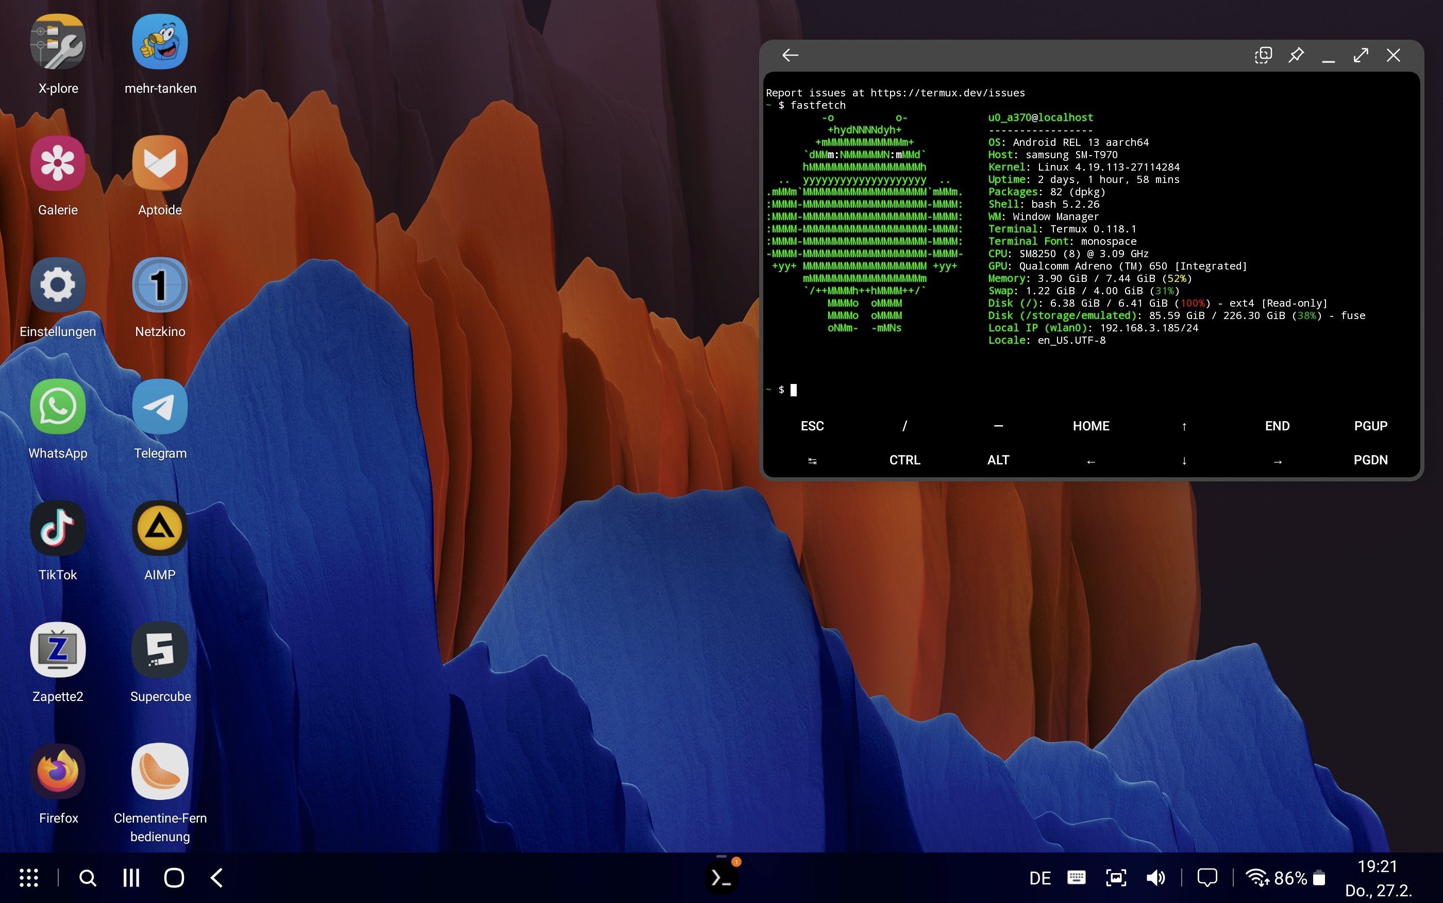This screenshot has height=903, width=1443.
Task: Pin the Termux window always on top
Action: (1296, 55)
